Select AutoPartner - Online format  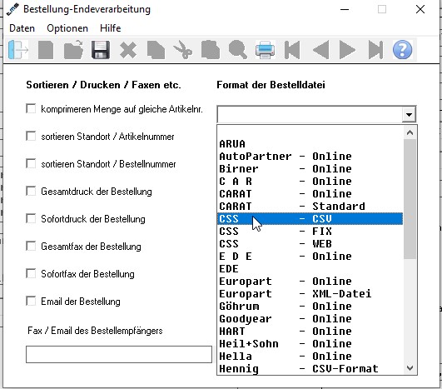point(310,157)
